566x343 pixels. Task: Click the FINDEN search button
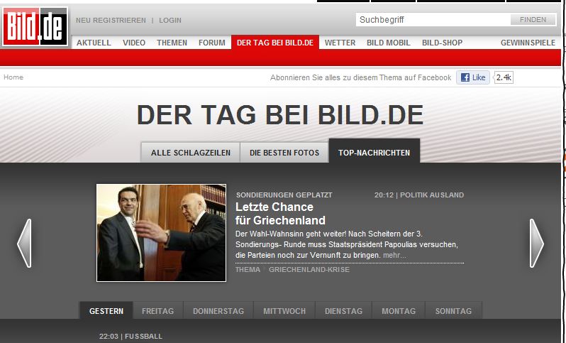pyautogui.click(x=533, y=19)
